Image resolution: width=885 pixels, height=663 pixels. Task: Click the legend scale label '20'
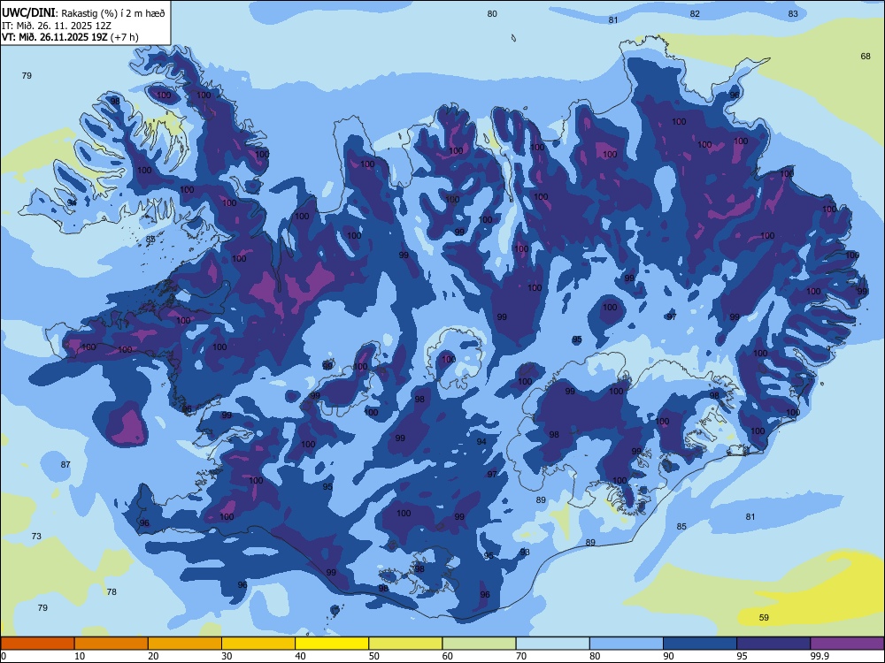[153, 656]
